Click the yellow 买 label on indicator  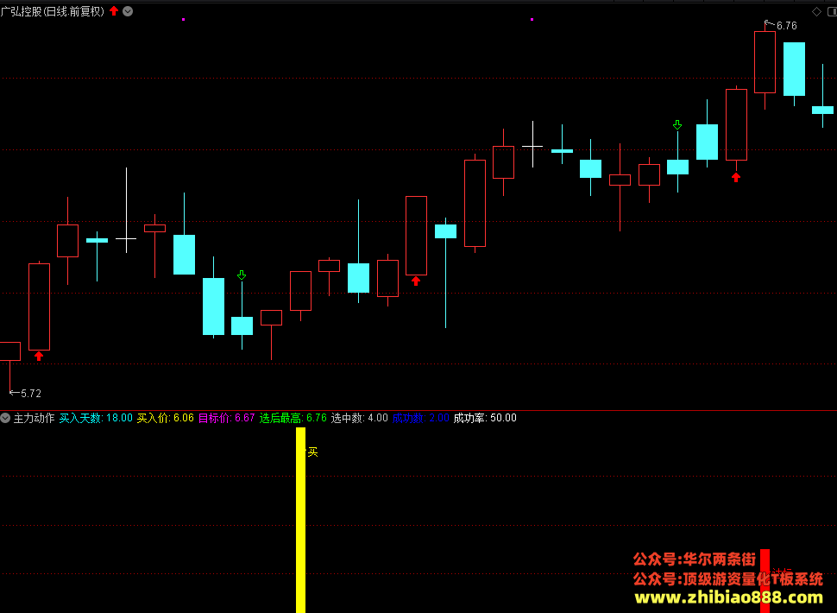(x=313, y=452)
